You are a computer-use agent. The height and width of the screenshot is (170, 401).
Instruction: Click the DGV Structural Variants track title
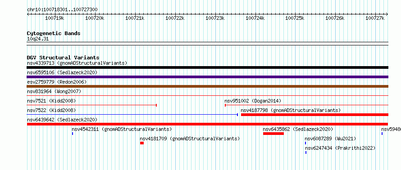[x=63, y=58]
